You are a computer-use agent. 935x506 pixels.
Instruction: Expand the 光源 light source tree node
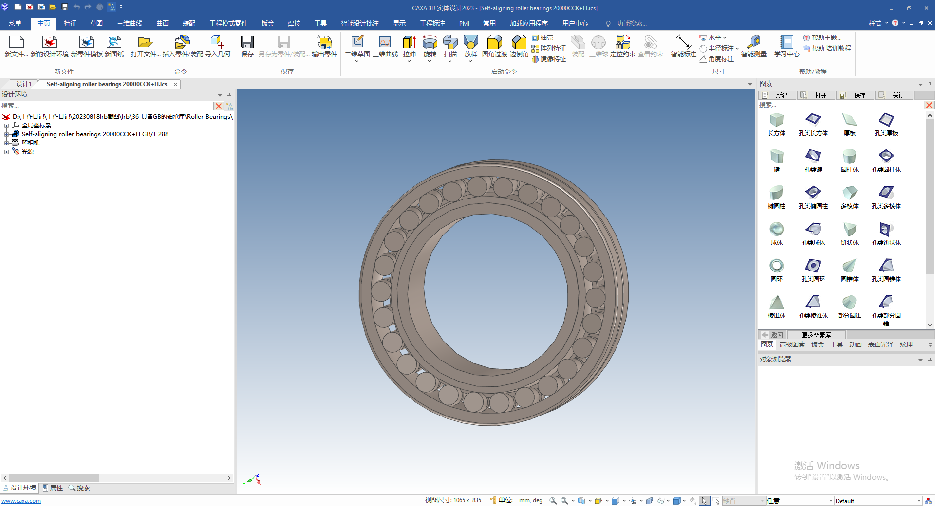click(x=7, y=152)
